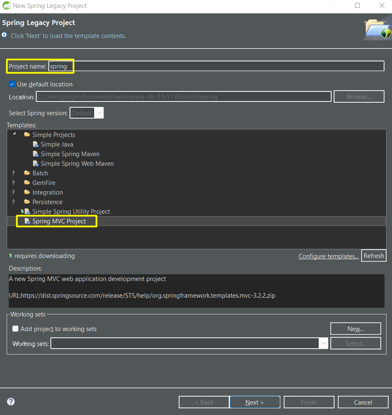Screen dimensions: 392x415
Task: Uncheck Use default location checkbox
Action: point(12,84)
